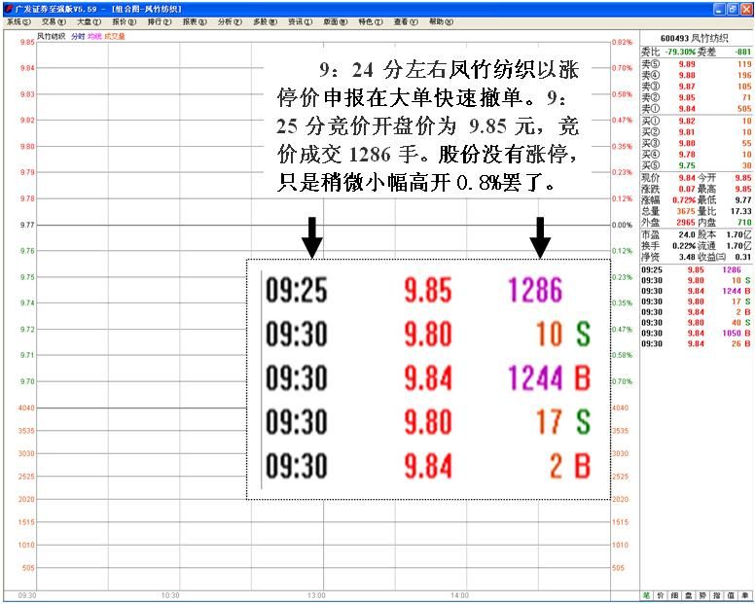Click 委比 value -79.30%

[x=680, y=52]
